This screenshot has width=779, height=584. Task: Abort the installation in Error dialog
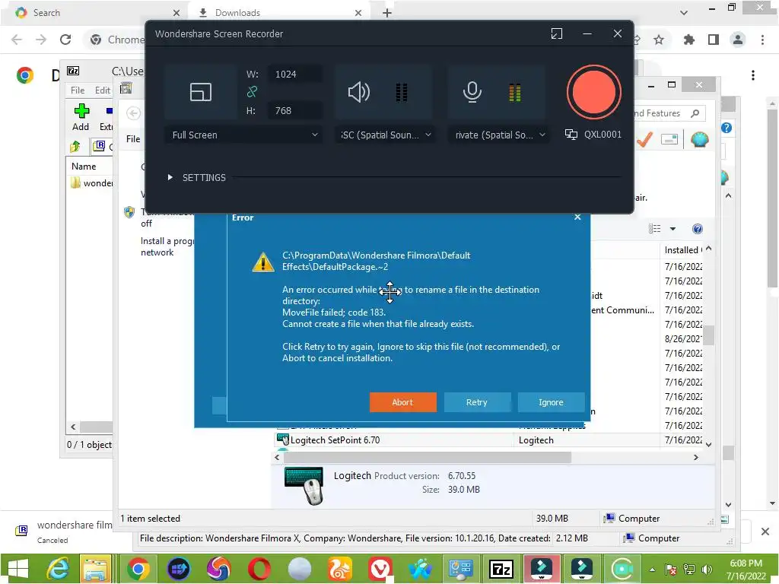[x=403, y=402]
